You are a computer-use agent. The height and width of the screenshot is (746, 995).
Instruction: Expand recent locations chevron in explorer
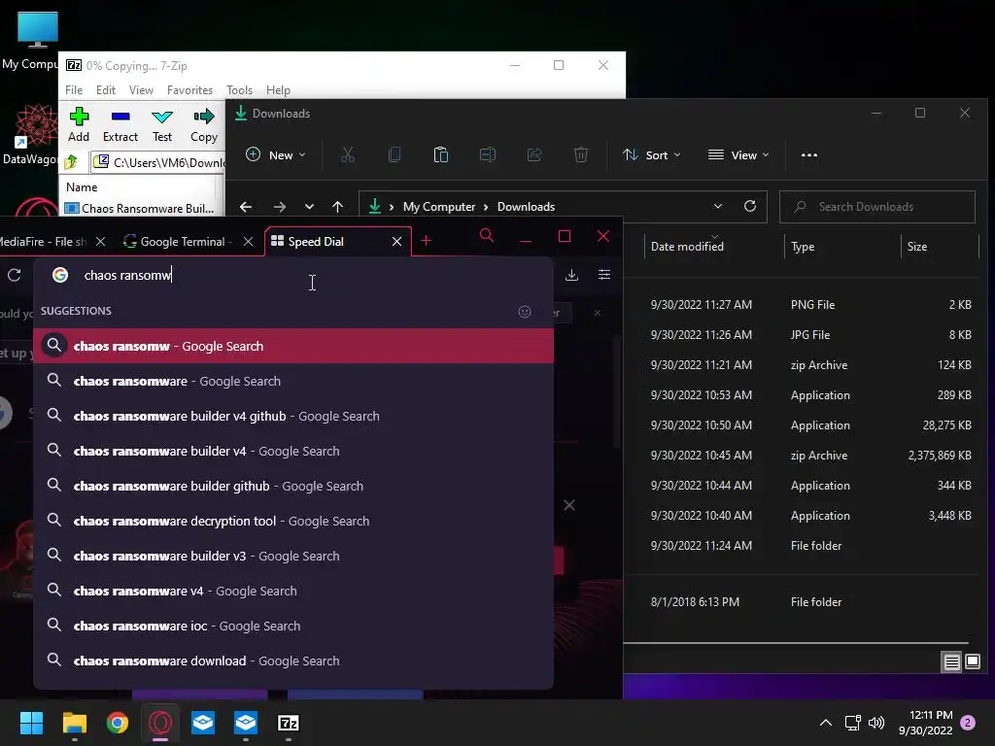click(x=309, y=207)
